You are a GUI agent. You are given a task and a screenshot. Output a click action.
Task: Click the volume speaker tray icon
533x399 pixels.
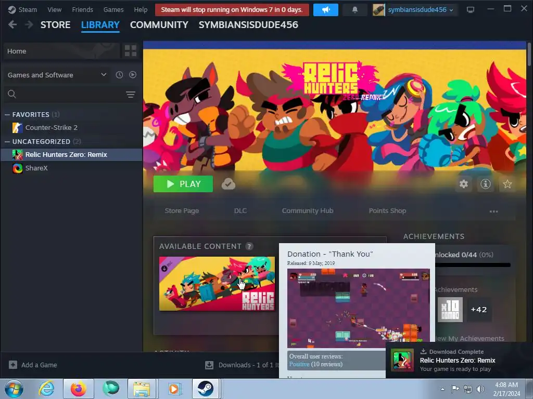480,389
